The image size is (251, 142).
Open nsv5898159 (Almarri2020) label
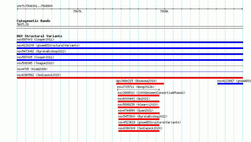pos(138,105)
